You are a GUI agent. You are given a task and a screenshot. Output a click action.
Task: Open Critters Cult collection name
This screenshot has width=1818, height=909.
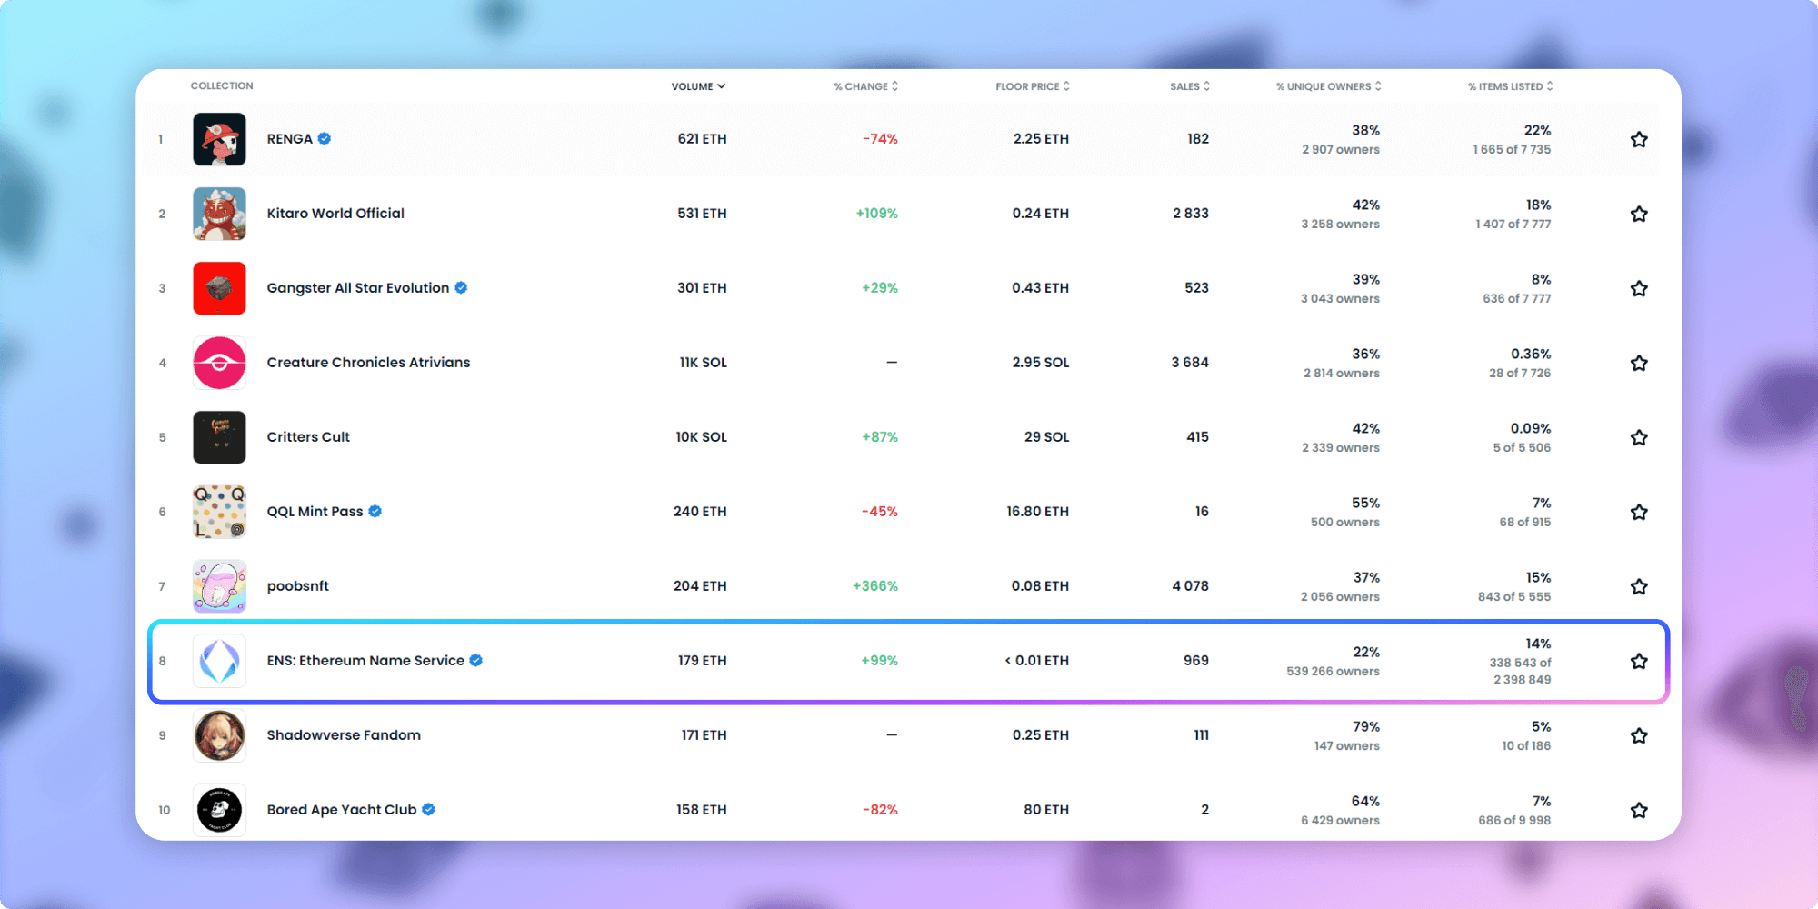[x=308, y=437]
